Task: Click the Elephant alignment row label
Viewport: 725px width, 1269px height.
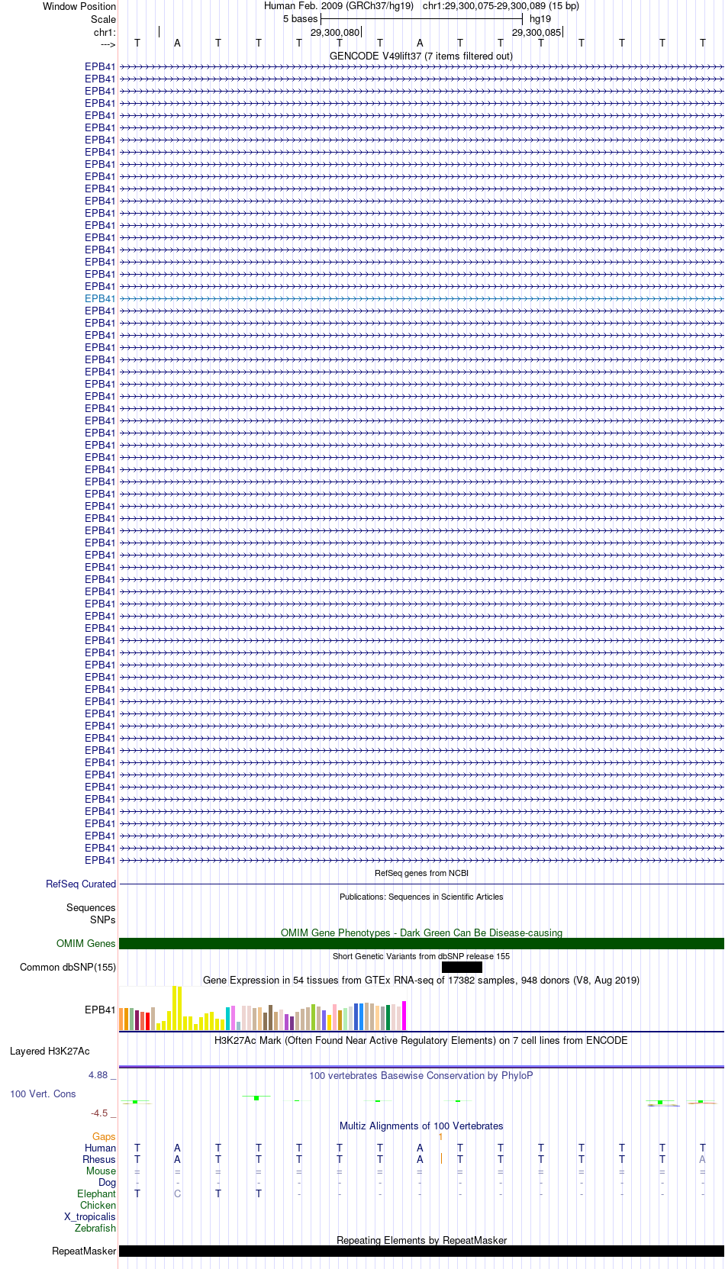Action: click(x=97, y=1193)
